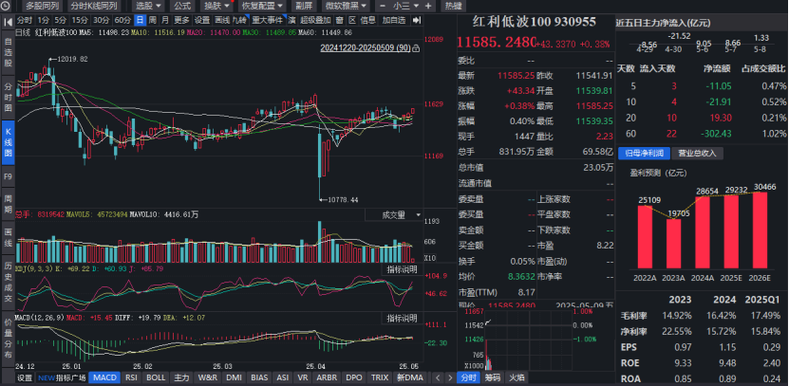Switch chart to 月 monthly period

[165, 21]
